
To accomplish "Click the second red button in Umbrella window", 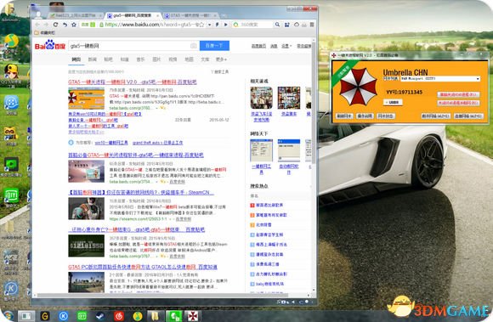I will [x=458, y=103].
